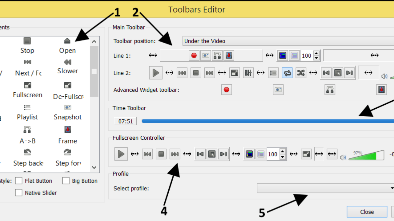Increase the 100 value using the up spinner
Image resolution: width=394 pixels, height=221 pixels.
[316, 53]
